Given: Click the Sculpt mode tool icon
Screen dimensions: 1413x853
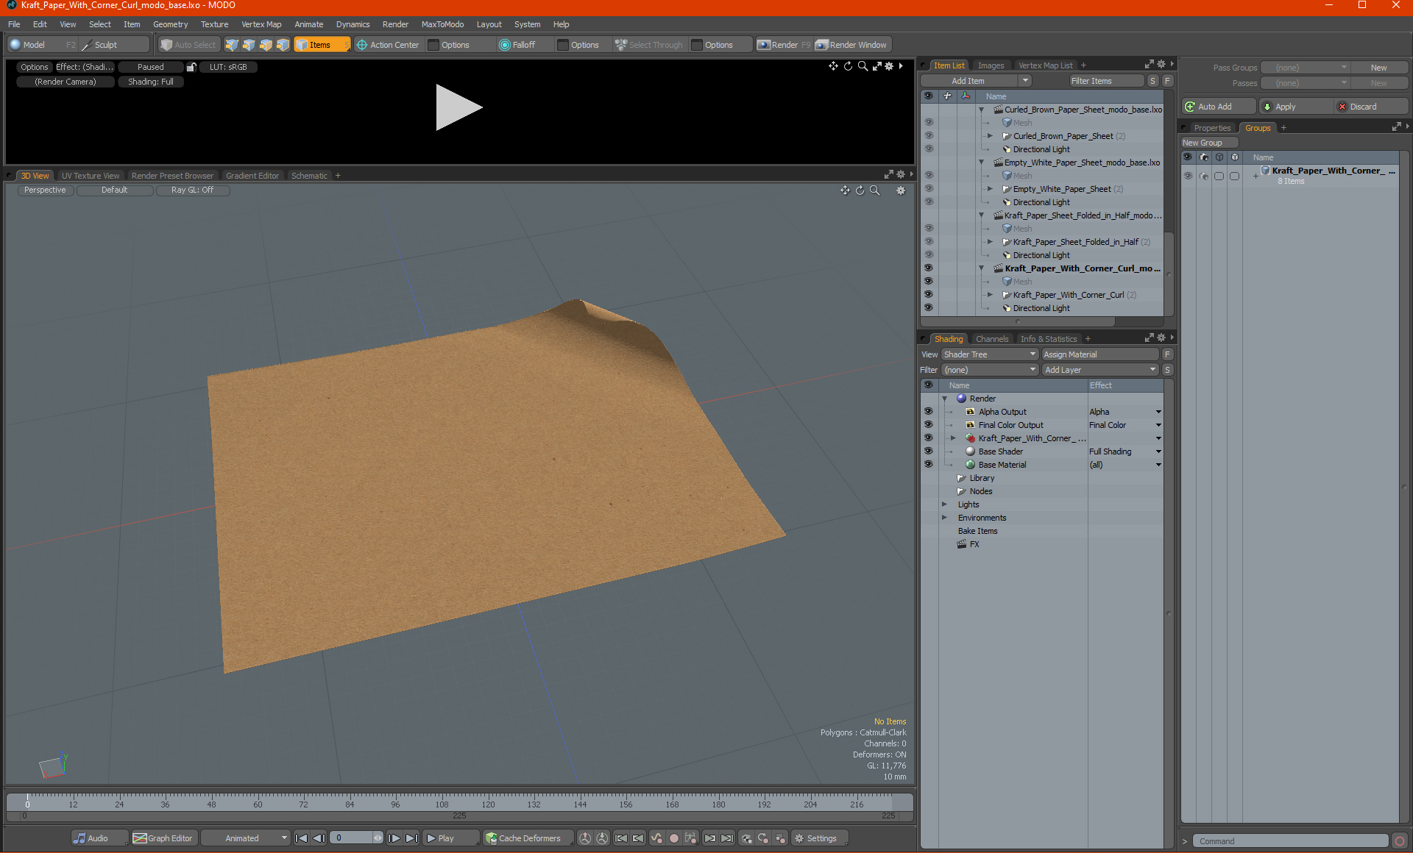Looking at the screenshot, I should coord(89,44).
